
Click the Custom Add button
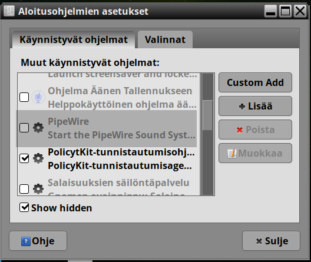[x=255, y=82]
